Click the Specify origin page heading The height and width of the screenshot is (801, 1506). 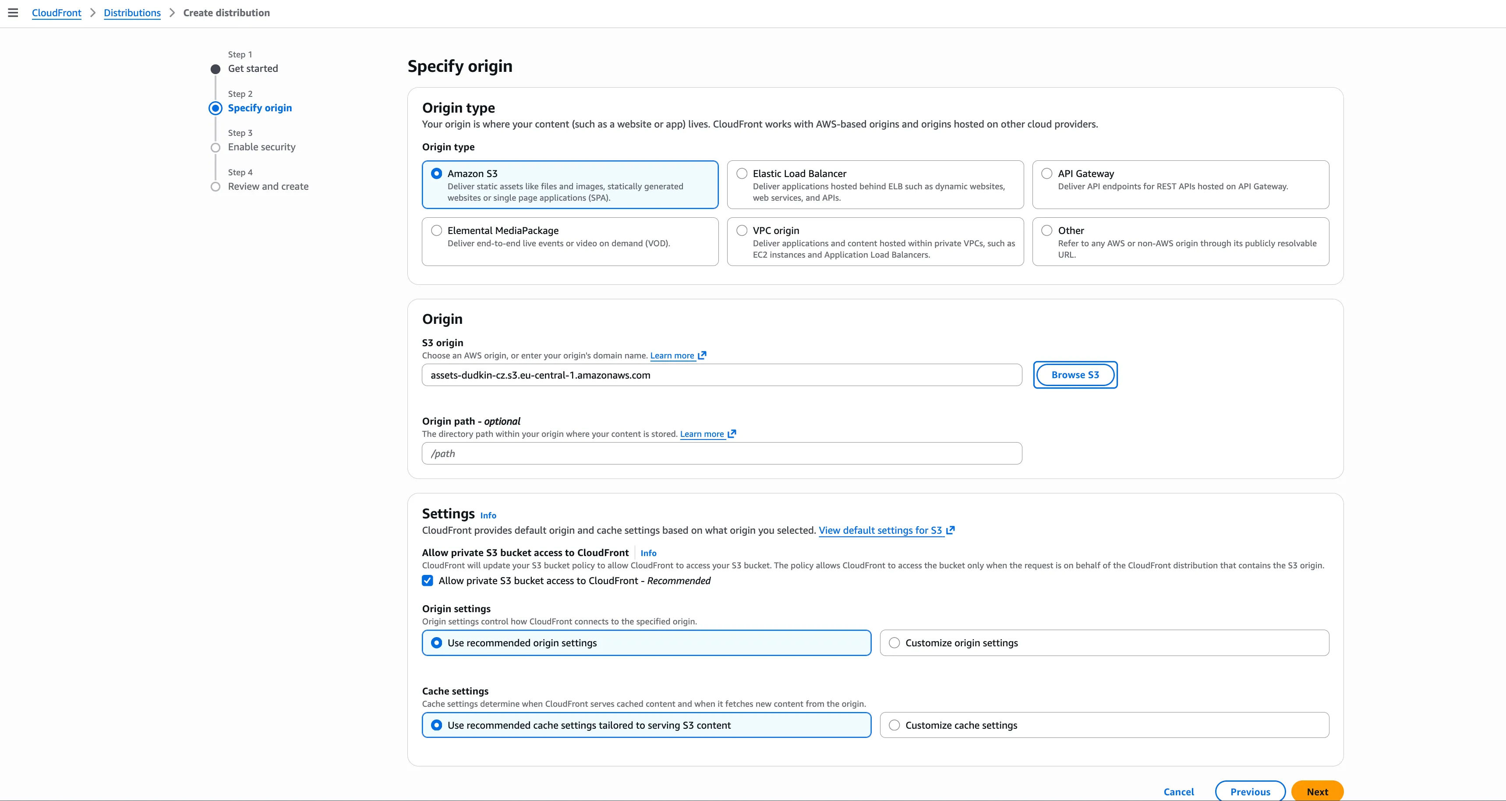[x=460, y=66]
